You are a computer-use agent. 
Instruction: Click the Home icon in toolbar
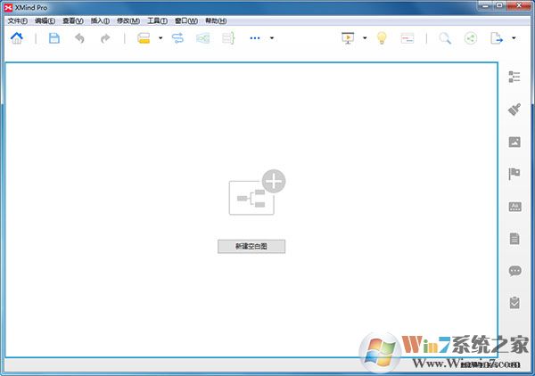pos(17,37)
